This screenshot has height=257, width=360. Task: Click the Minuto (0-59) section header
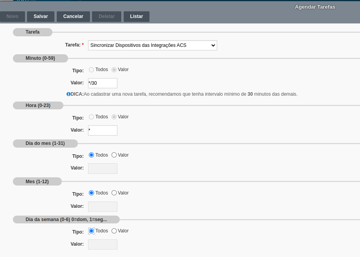(40, 58)
